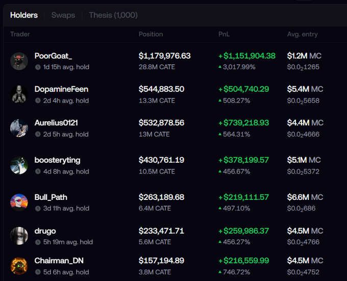The image size is (347, 281).
Task: Click clock icon beside 1d 15h avg. hold
Action: pos(38,67)
